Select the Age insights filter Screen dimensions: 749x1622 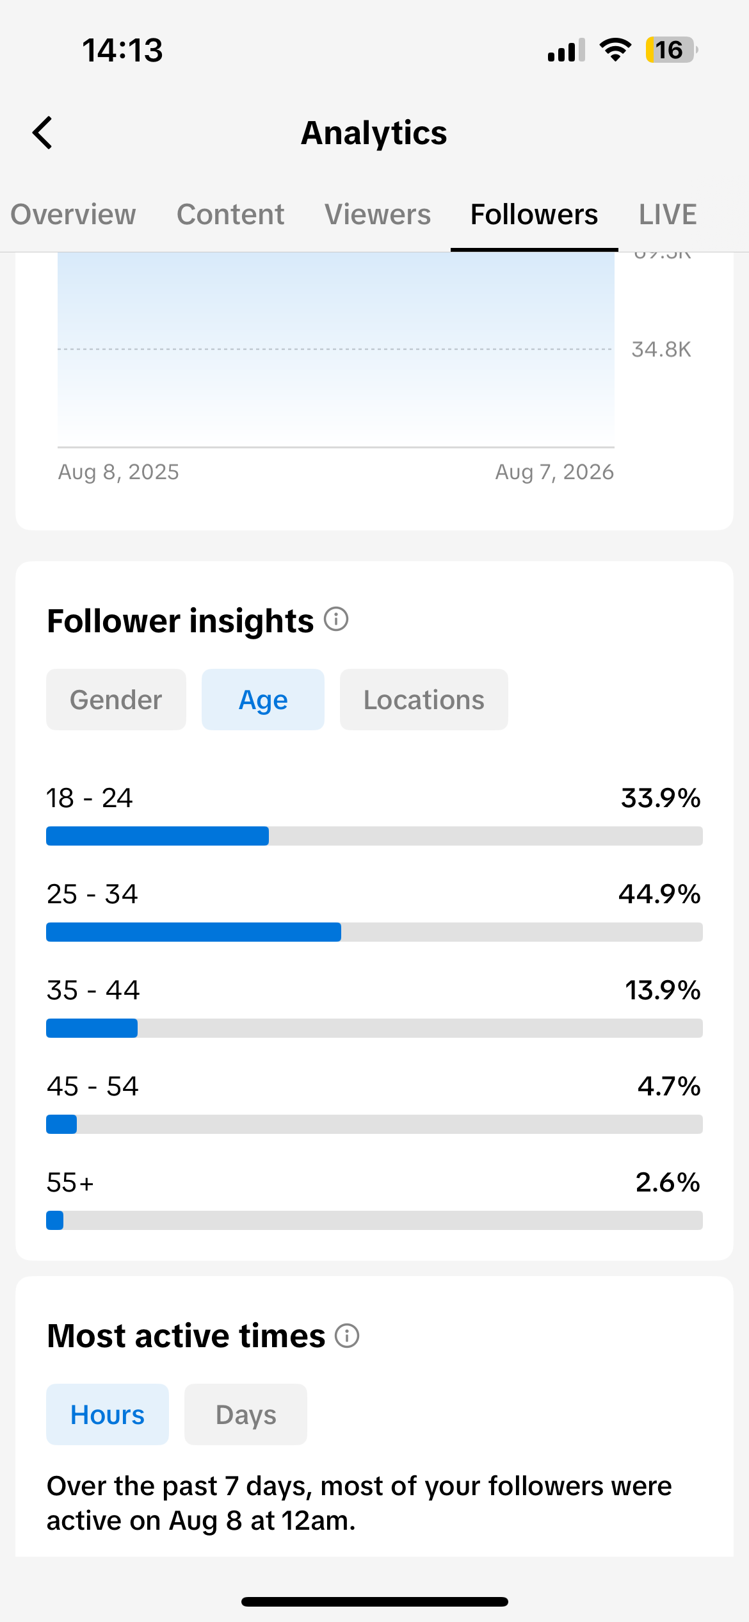263,700
